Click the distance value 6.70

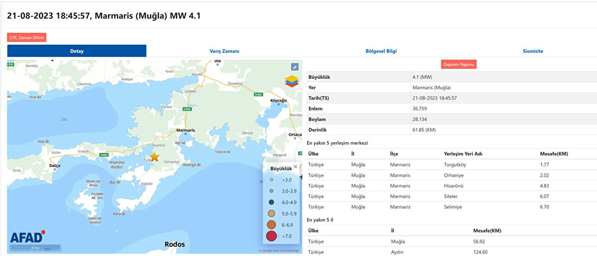coord(545,207)
